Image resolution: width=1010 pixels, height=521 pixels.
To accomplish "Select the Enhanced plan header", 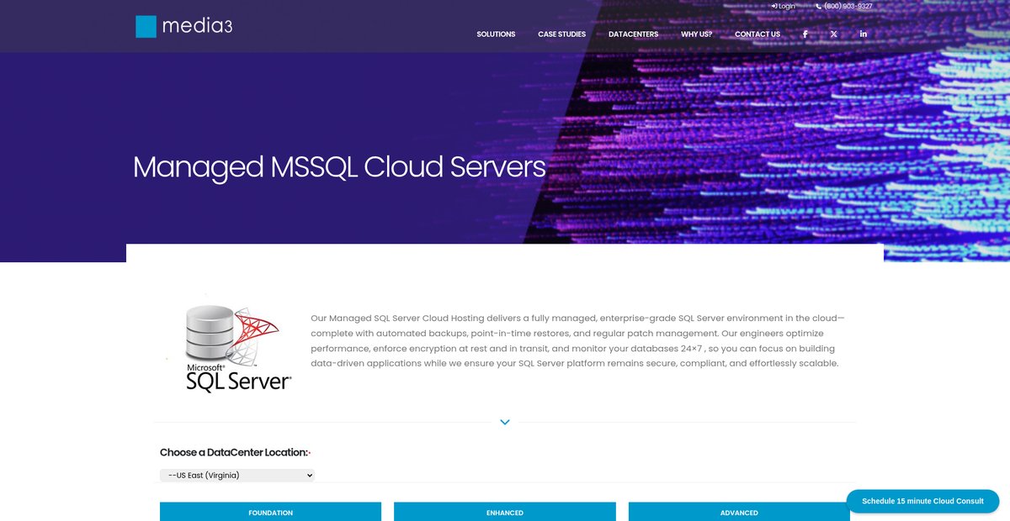I will pyautogui.click(x=505, y=512).
